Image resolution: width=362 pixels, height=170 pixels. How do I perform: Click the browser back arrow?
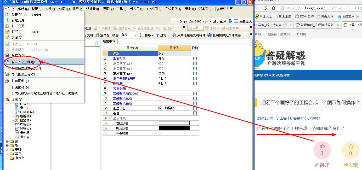(x=257, y=8)
